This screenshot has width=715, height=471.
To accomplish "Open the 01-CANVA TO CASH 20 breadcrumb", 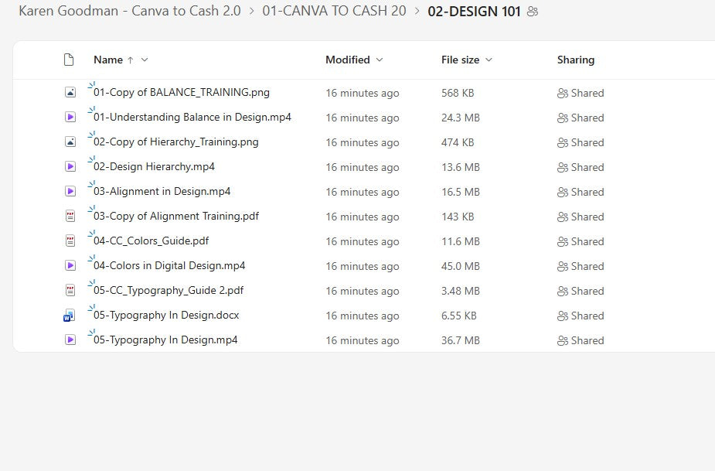I will point(334,11).
